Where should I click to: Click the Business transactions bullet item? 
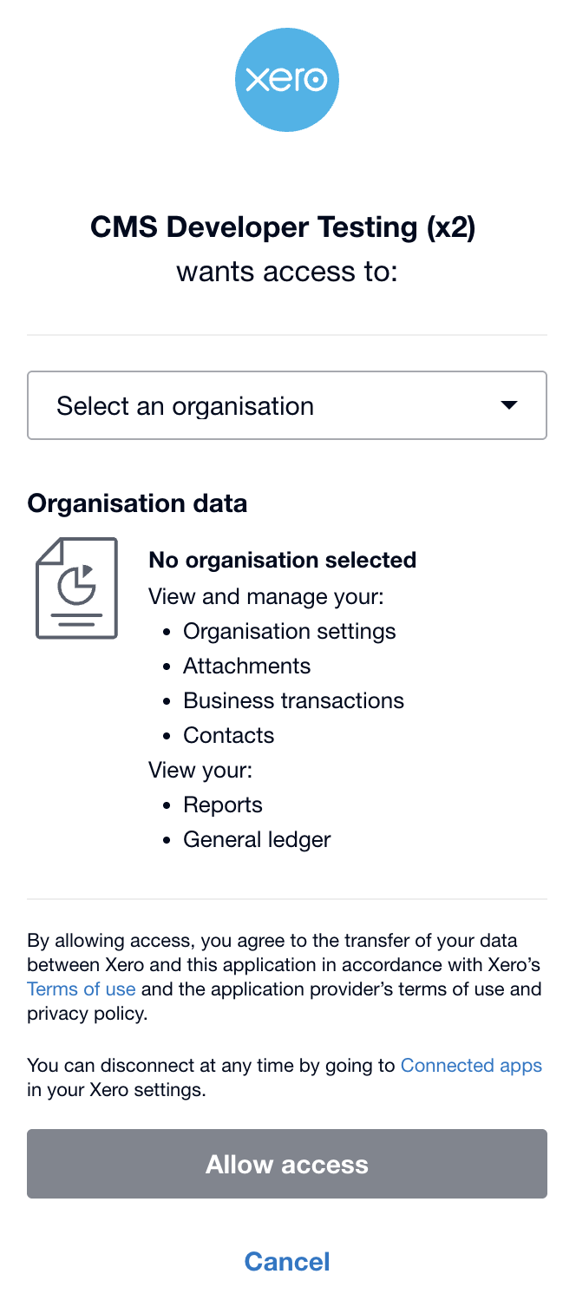click(293, 700)
